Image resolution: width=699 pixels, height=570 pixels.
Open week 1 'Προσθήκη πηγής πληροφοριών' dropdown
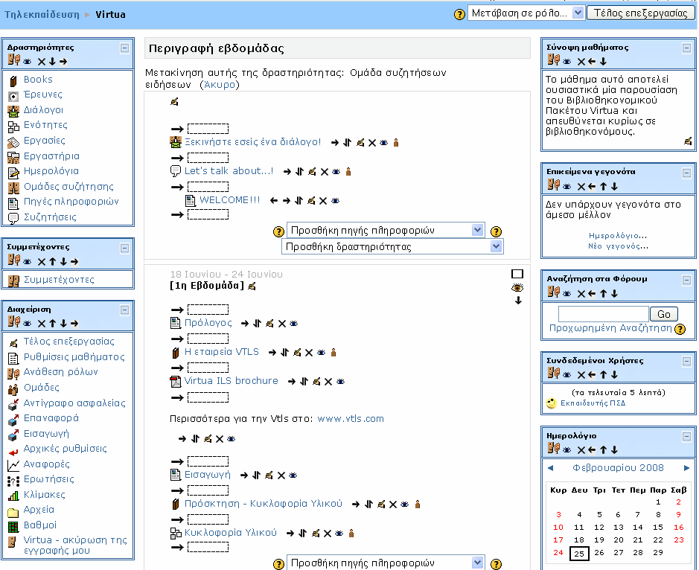(x=386, y=563)
